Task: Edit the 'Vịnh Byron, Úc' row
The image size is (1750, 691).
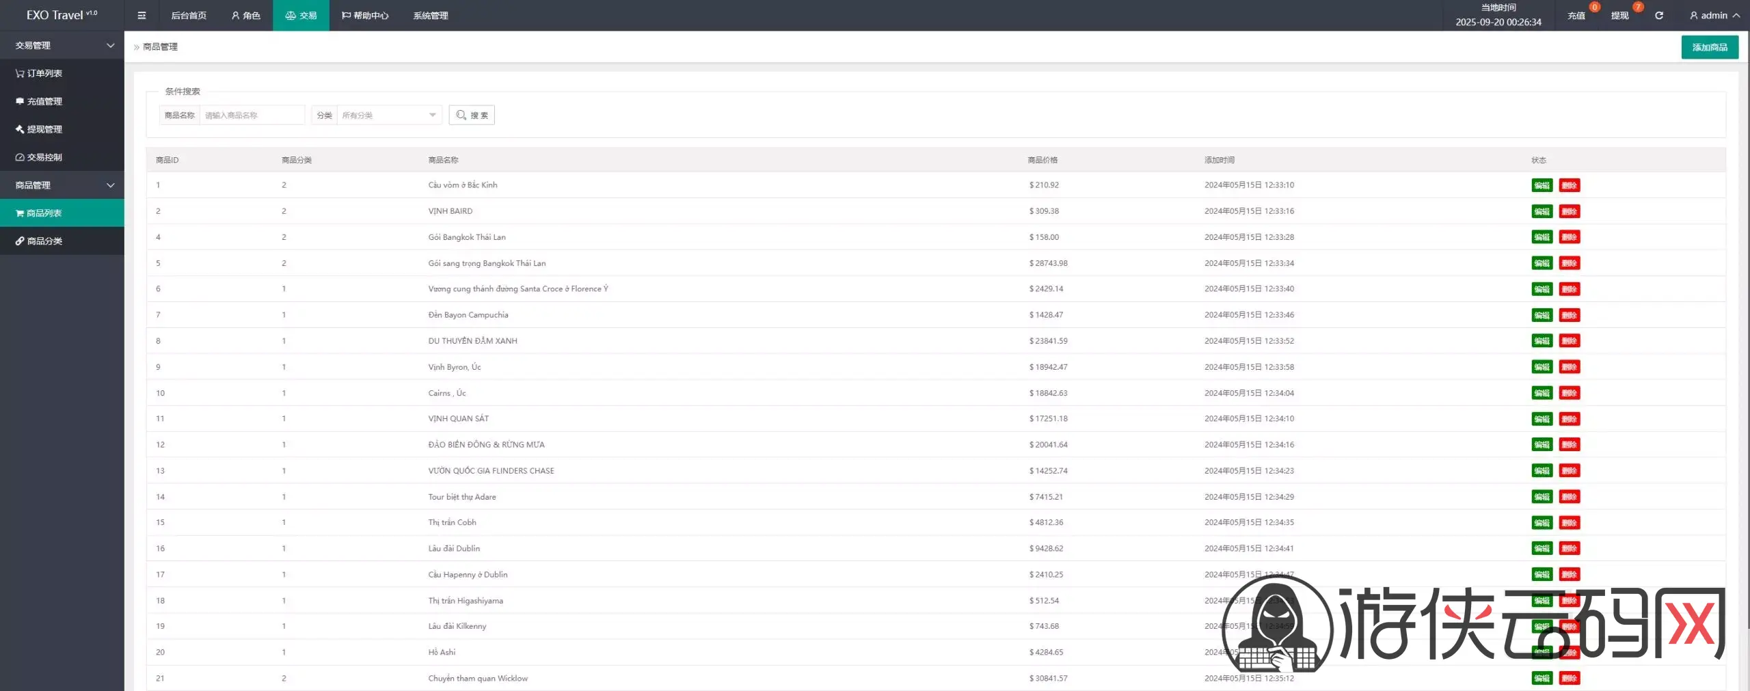Action: (x=1542, y=367)
